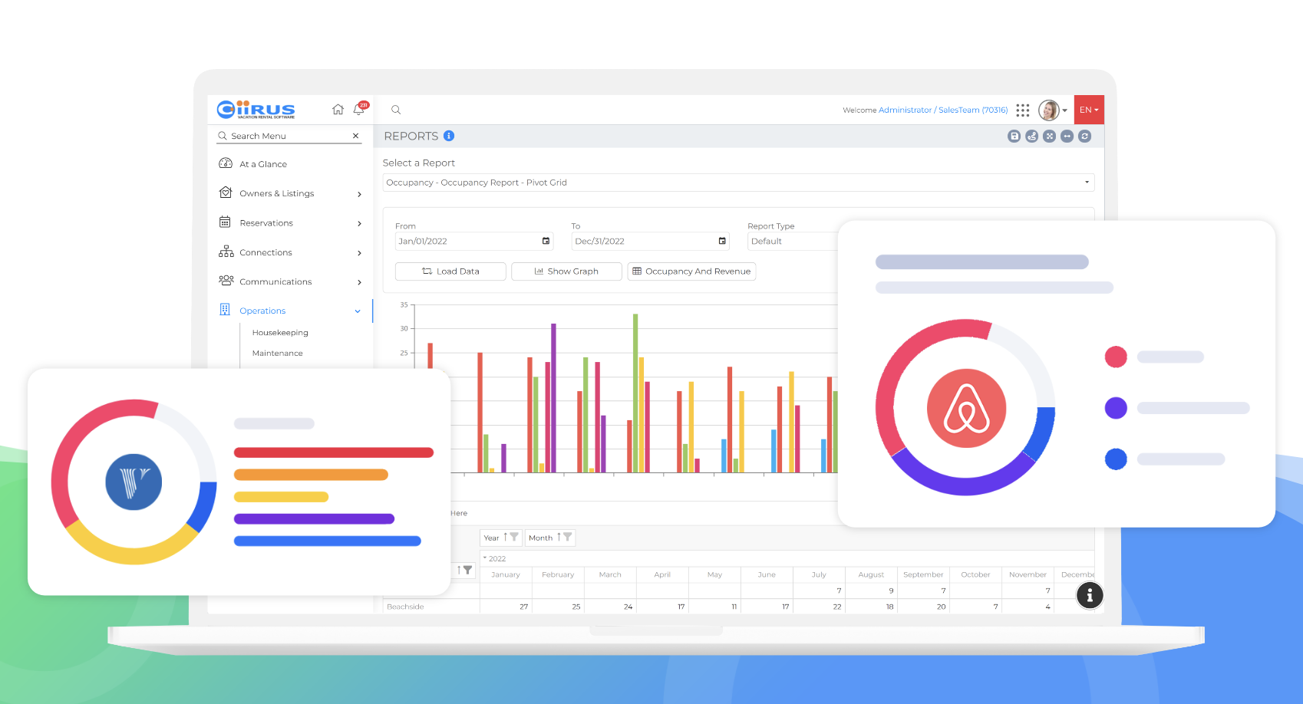Click the fullscreen expand icon
The width and height of the screenshot is (1303, 704).
coord(1049,136)
